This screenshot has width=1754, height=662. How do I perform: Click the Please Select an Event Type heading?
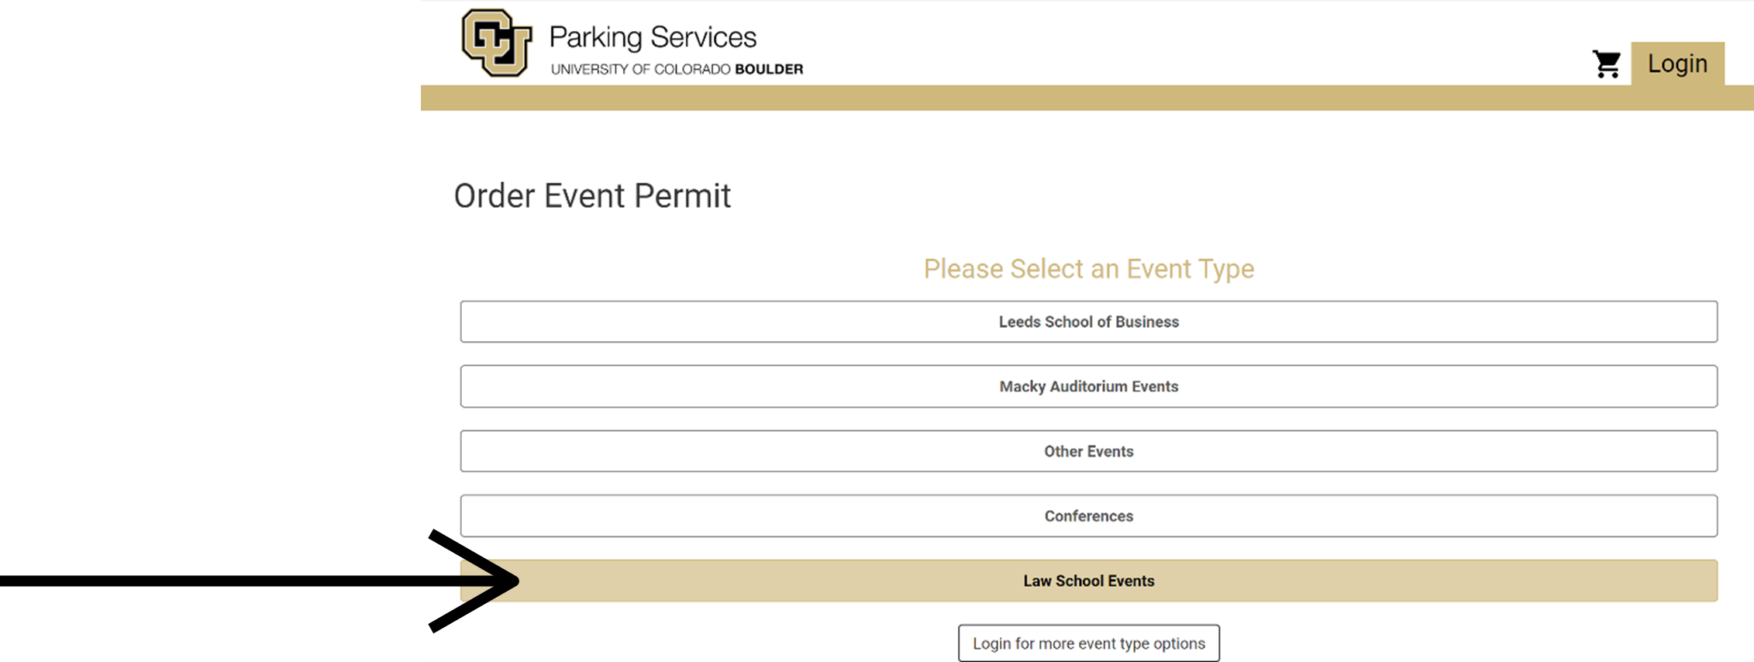1088,269
